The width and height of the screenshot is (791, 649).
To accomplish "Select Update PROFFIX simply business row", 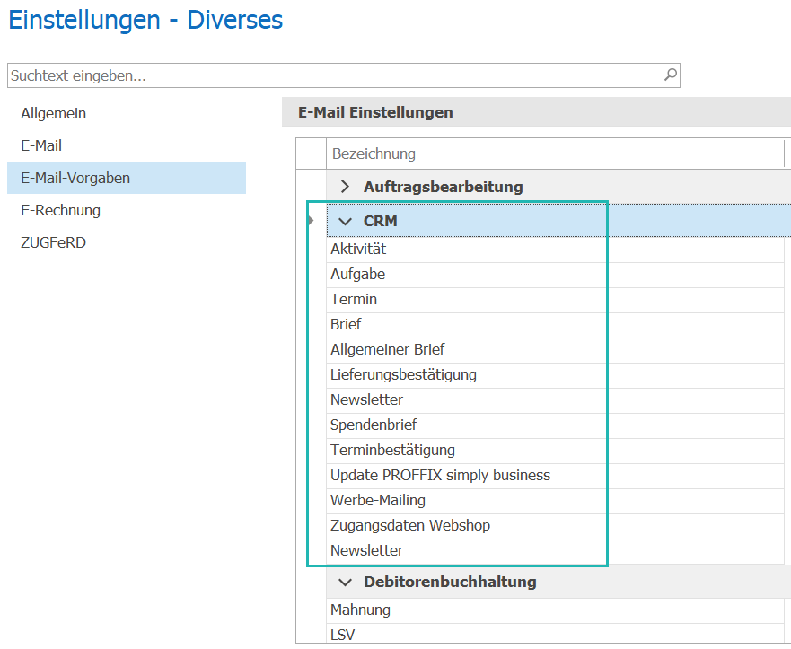I will [555, 476].
